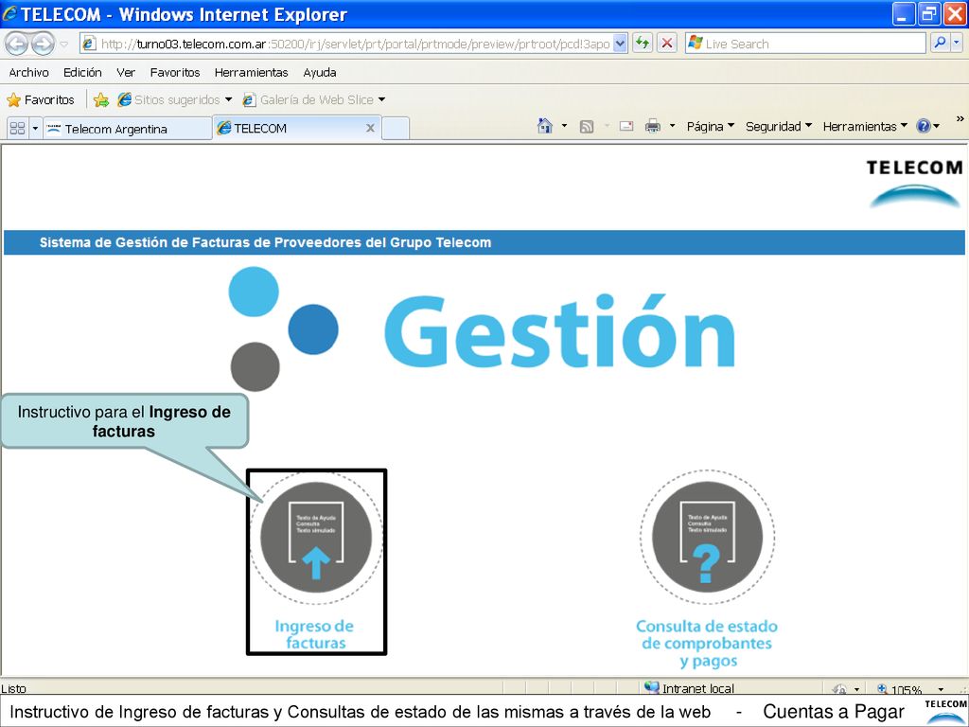This screenshot has height=727, width=969.
Task: Click the Ingreso de facturas link text
Action: tap(315, 634)
